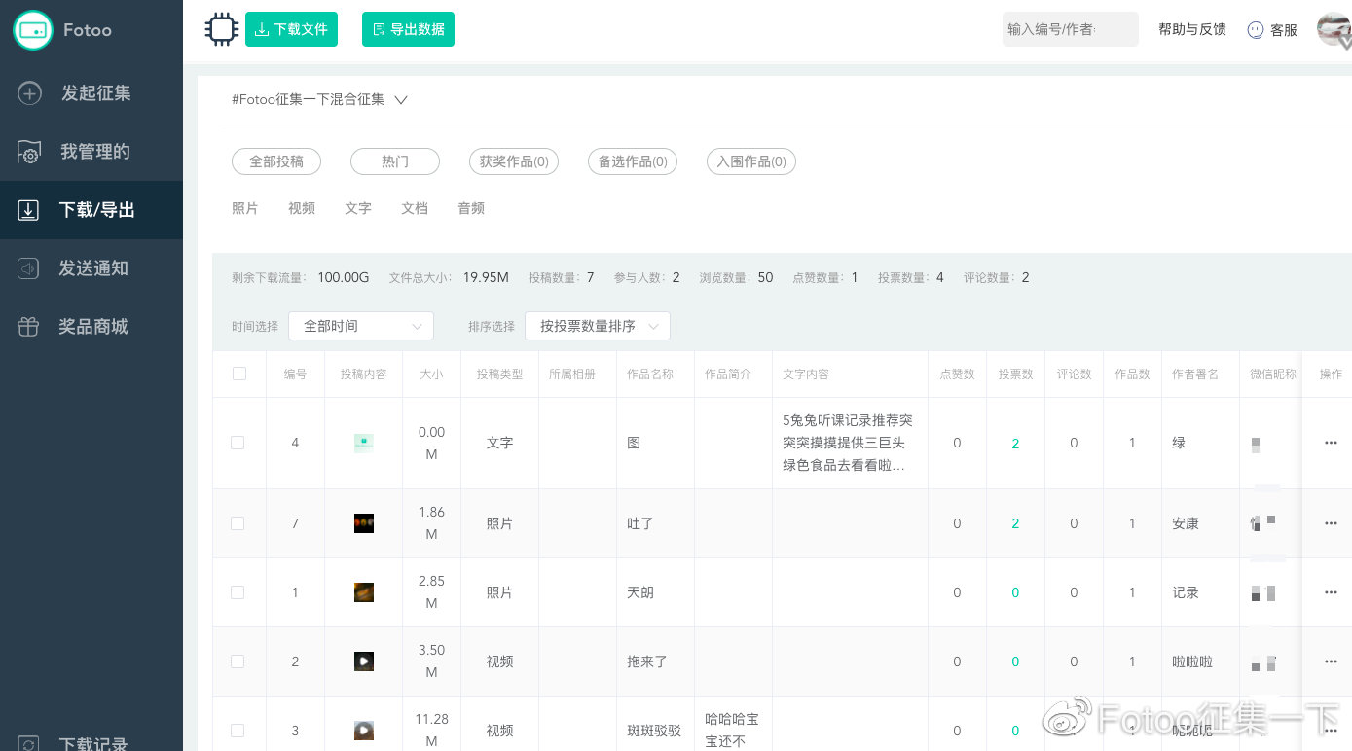Open the 按投票数量排序 sort dropdown
The width and height of the screenshot is (1352, 751).
pyautogui.click(x=597, y=326)
